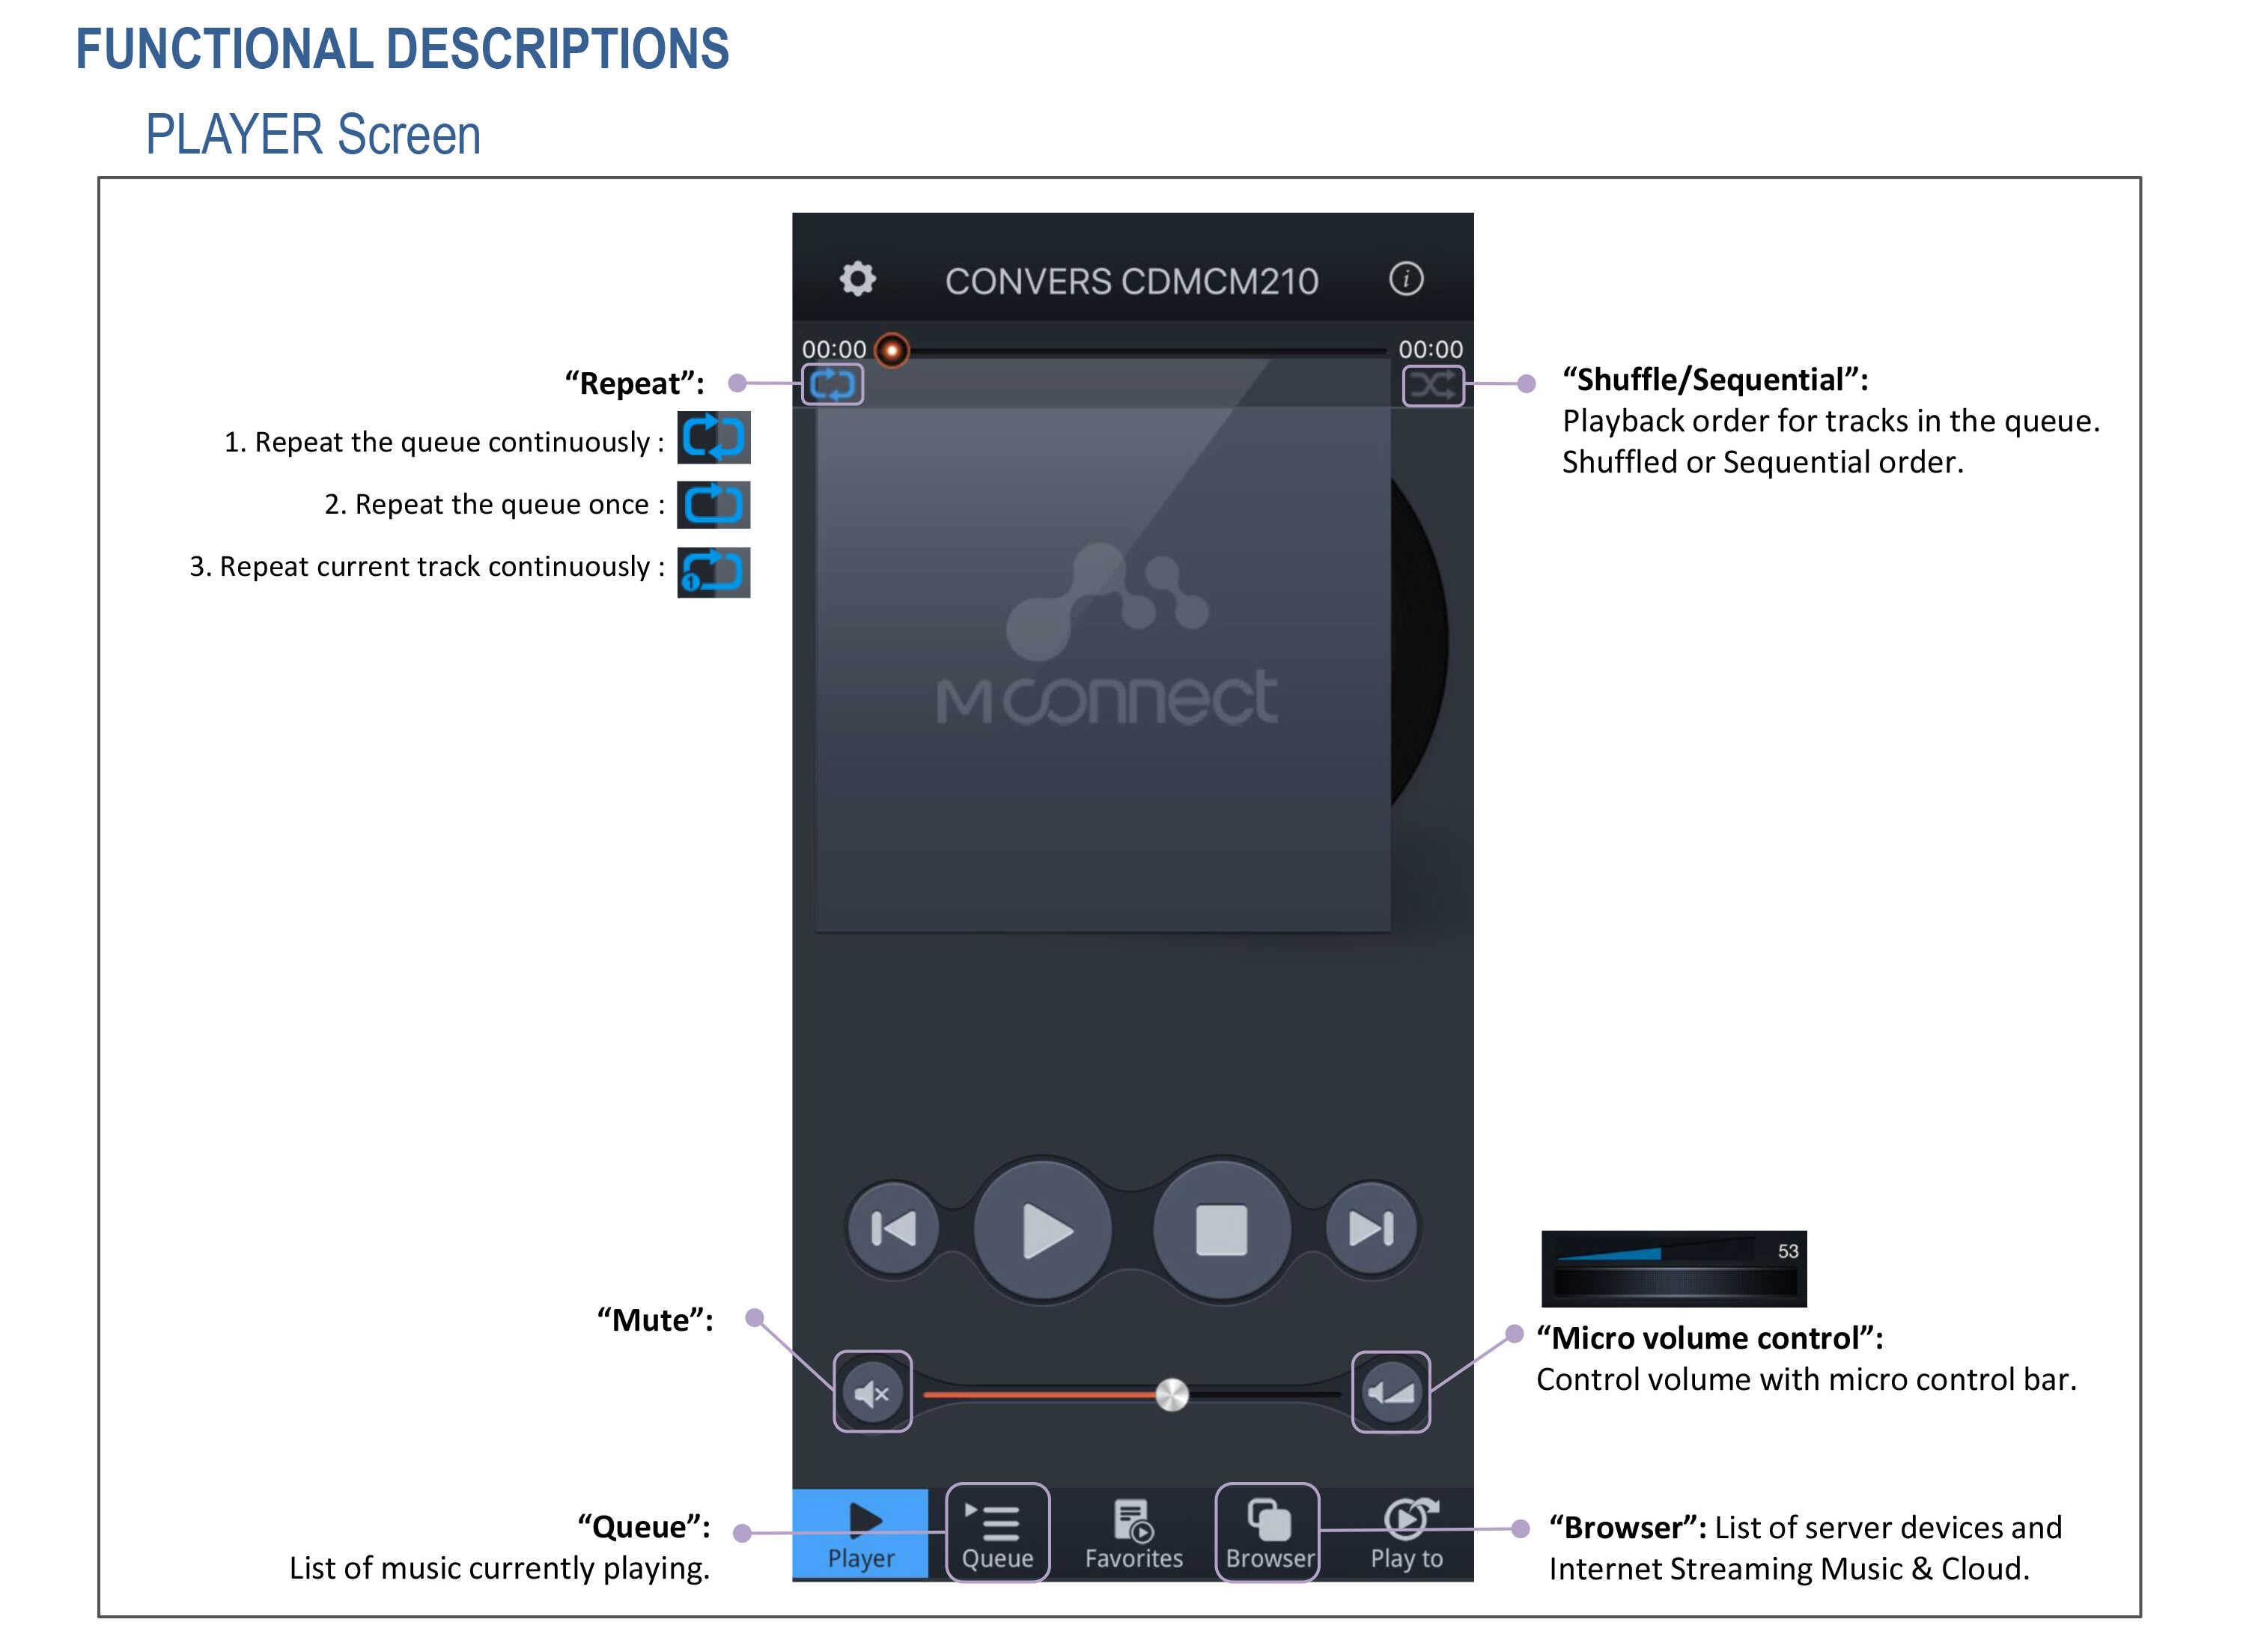Image resolution: width=2246 pixels, height=1652 pixels.
Task: Enable shuffle mode toggle
Action: 1430,386
